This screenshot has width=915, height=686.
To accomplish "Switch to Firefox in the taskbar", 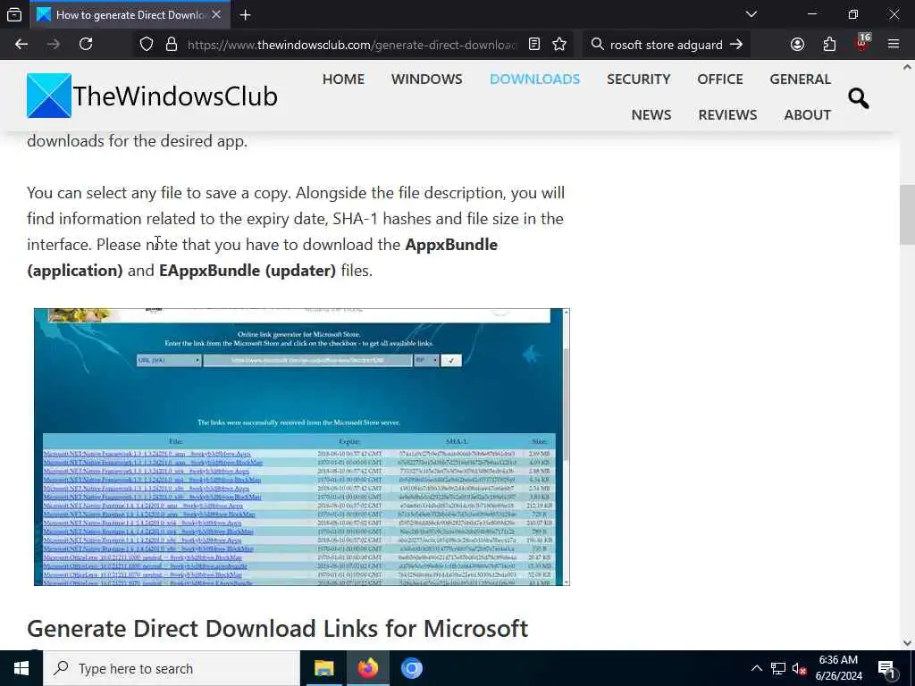I will pos(367,668).
